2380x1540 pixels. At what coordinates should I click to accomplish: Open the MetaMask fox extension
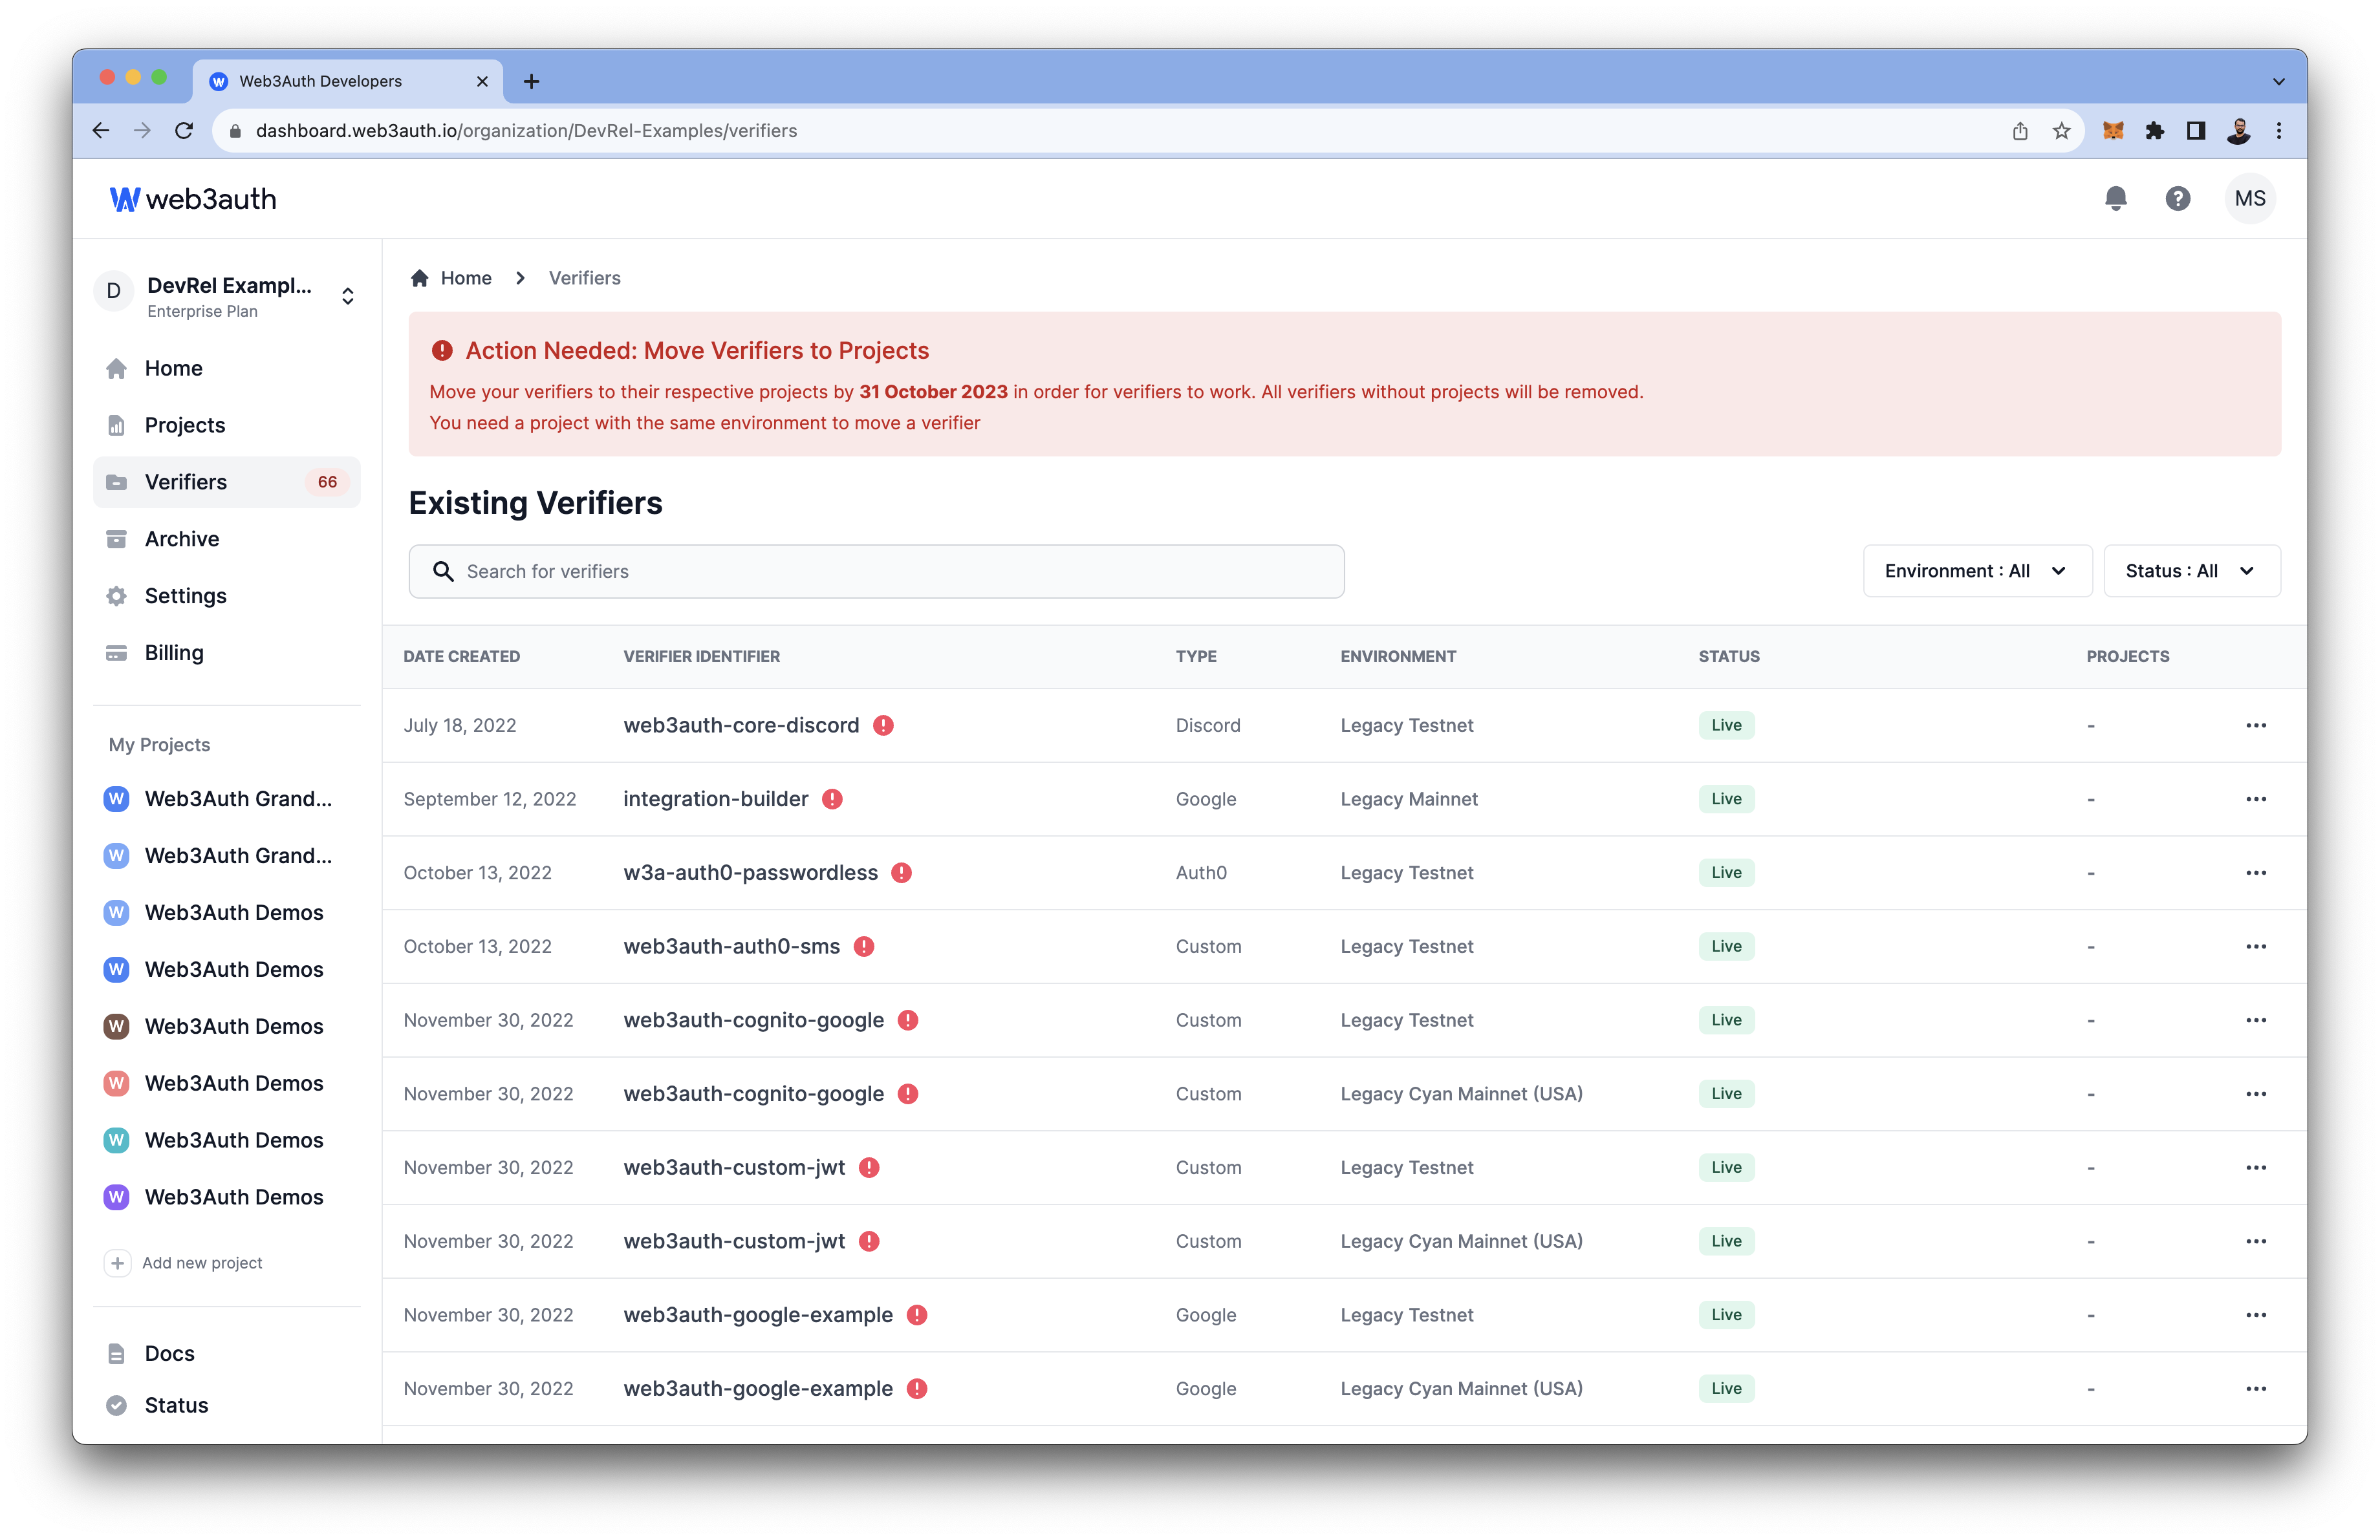click(x=2112, y=131)
